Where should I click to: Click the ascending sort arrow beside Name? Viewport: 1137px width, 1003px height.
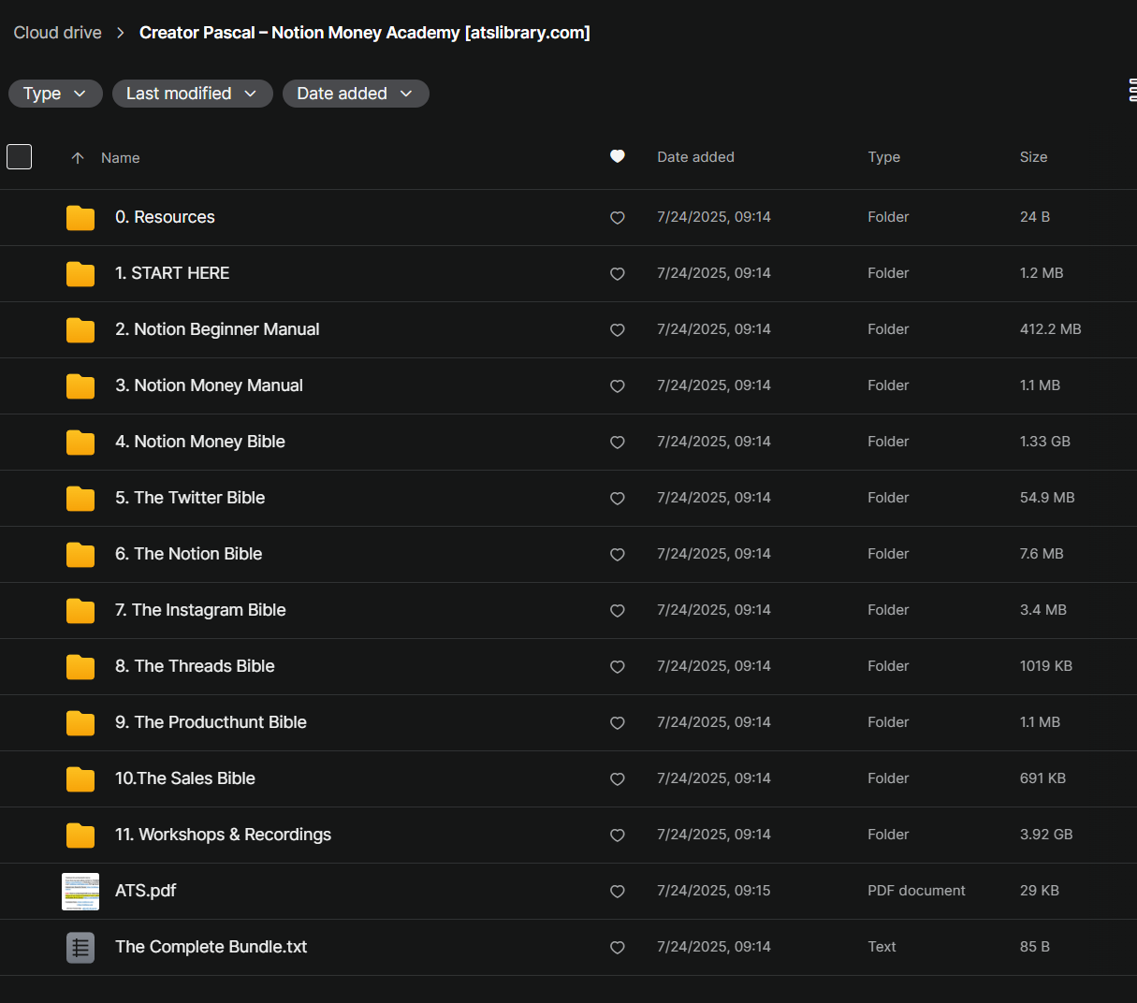[78, 158]
